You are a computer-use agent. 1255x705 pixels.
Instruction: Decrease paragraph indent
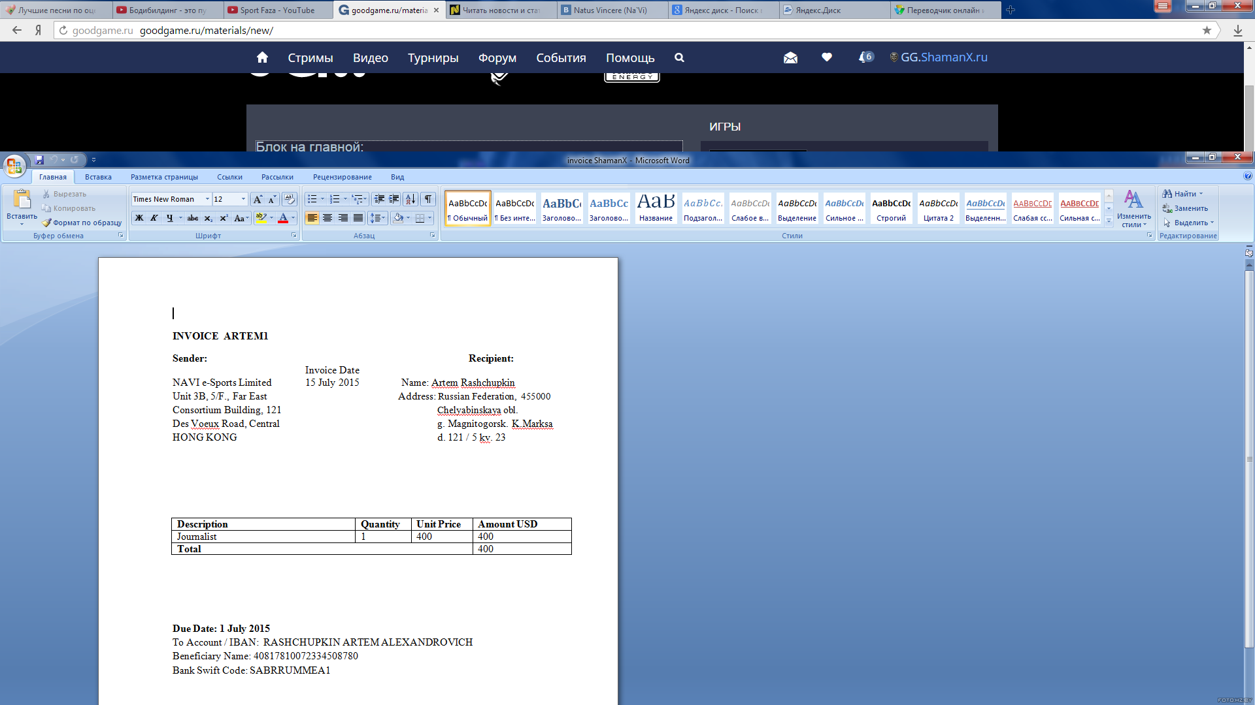point(379,199)
